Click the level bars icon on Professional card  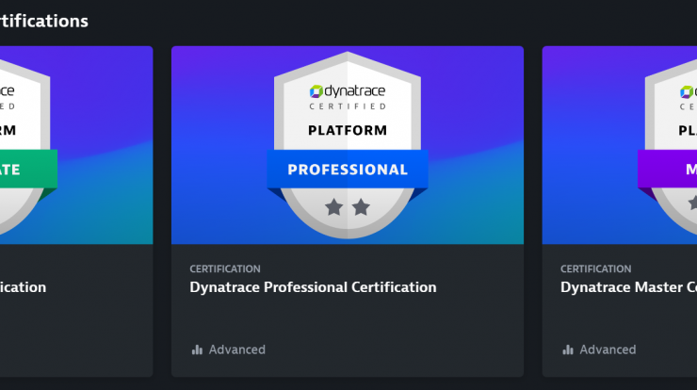click(x=197, y=350)
